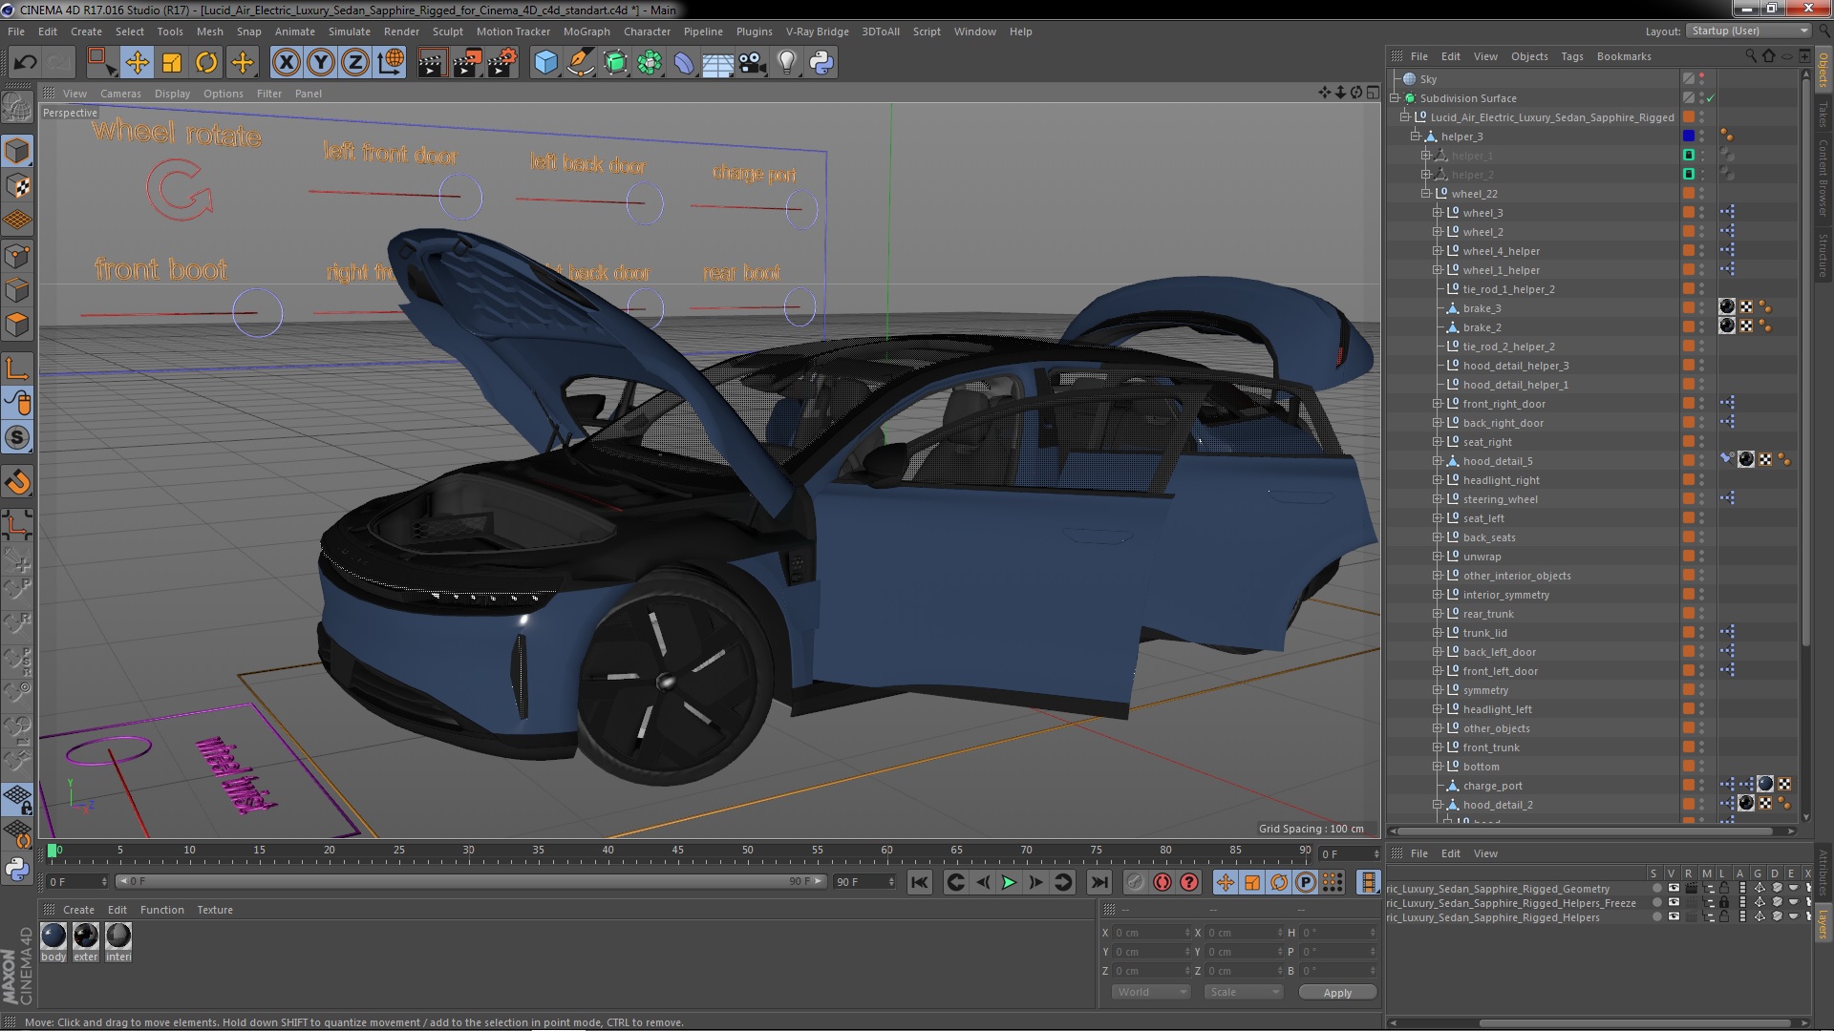Collapse wheel_22 tree node
The width and height of the screenshot is (1834, 1031).
[x=1426, y=194]
